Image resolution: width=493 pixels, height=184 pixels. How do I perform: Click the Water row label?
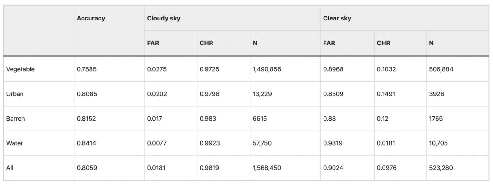coord(14,143)
